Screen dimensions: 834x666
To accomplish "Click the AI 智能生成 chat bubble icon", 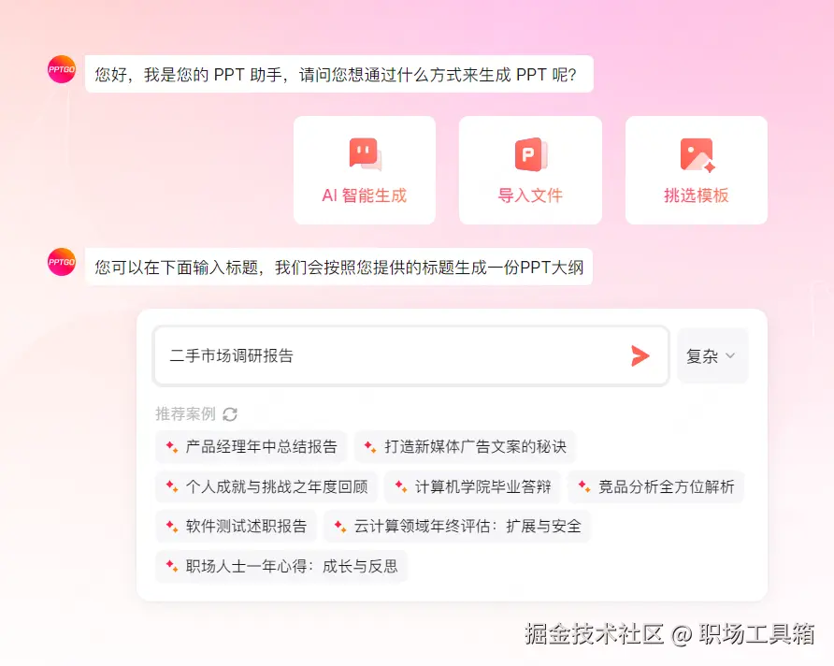I will coord(365,154).
